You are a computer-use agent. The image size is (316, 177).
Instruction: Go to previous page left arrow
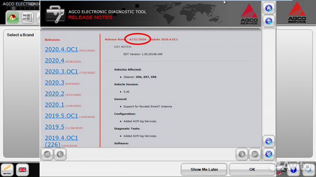coord(60,154)
